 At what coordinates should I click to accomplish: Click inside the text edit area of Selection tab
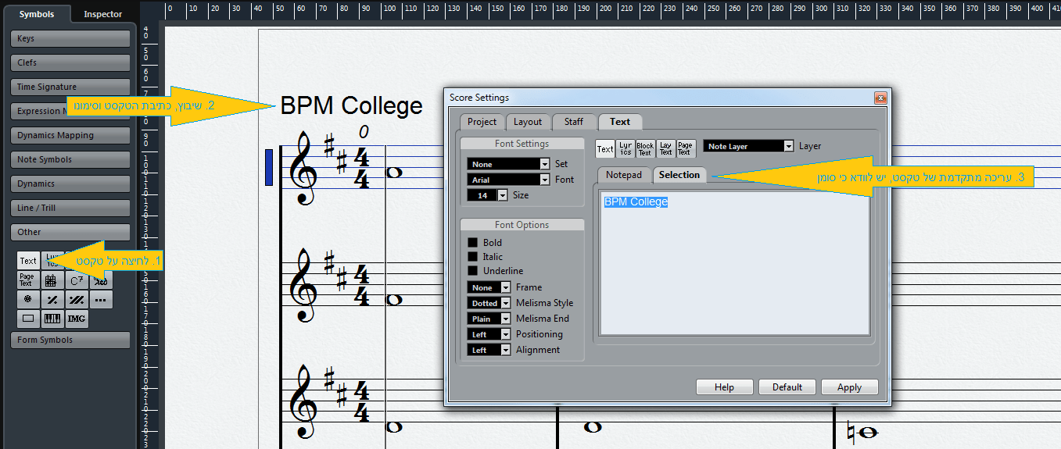[x=734, y=262]
